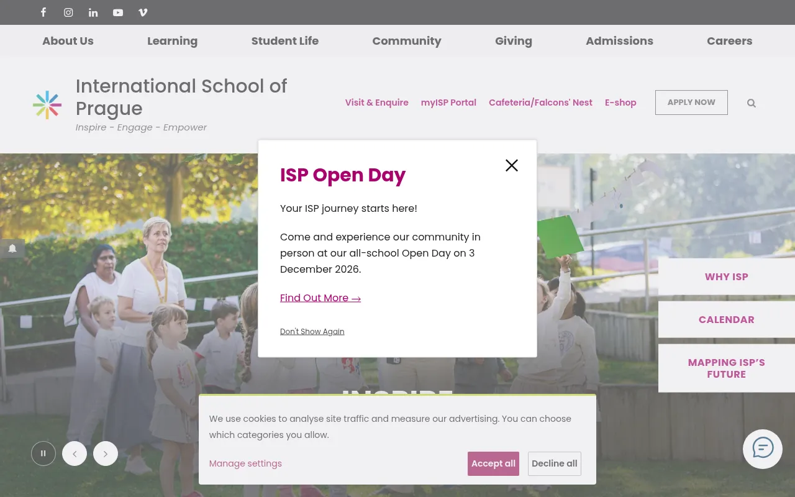Click the site search magnifier icon
The height and width of the screenshot is (497, 795).
[752, 103]
